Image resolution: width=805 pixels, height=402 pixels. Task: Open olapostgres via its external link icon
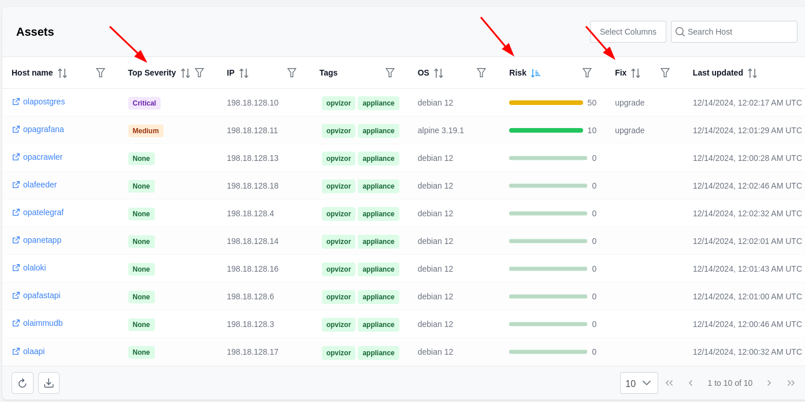pos(16,102)
